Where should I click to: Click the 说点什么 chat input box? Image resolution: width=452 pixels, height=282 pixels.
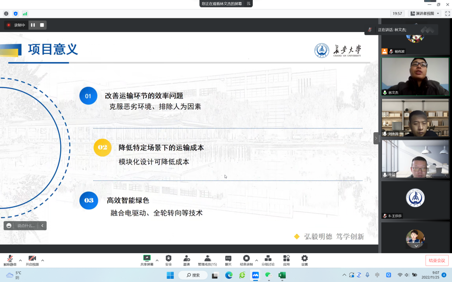26,226
